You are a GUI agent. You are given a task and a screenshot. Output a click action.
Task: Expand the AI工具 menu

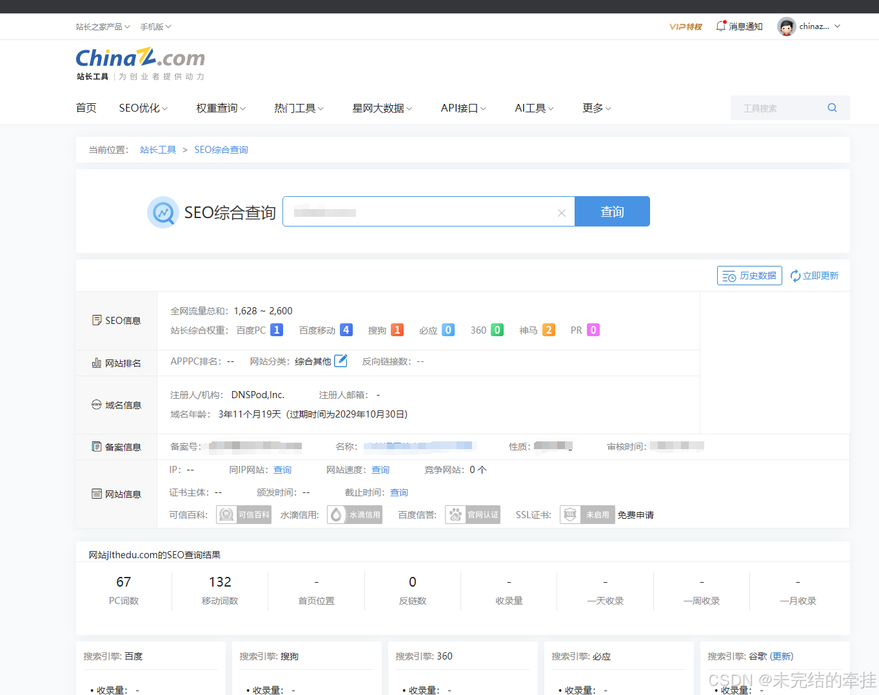tap(534, 108)
